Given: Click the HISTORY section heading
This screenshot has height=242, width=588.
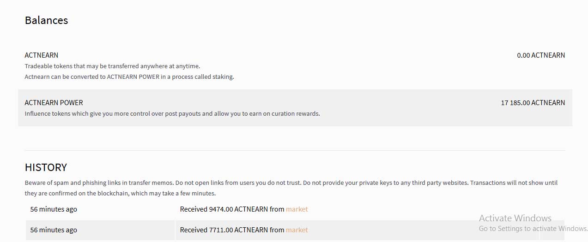Looking at the screenshot, I should pos(46,167).
